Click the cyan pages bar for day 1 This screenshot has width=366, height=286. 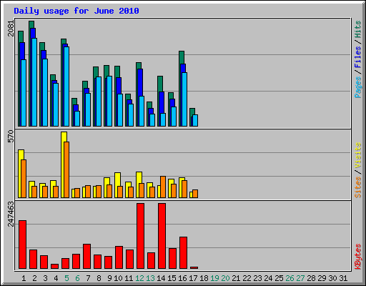24,93
